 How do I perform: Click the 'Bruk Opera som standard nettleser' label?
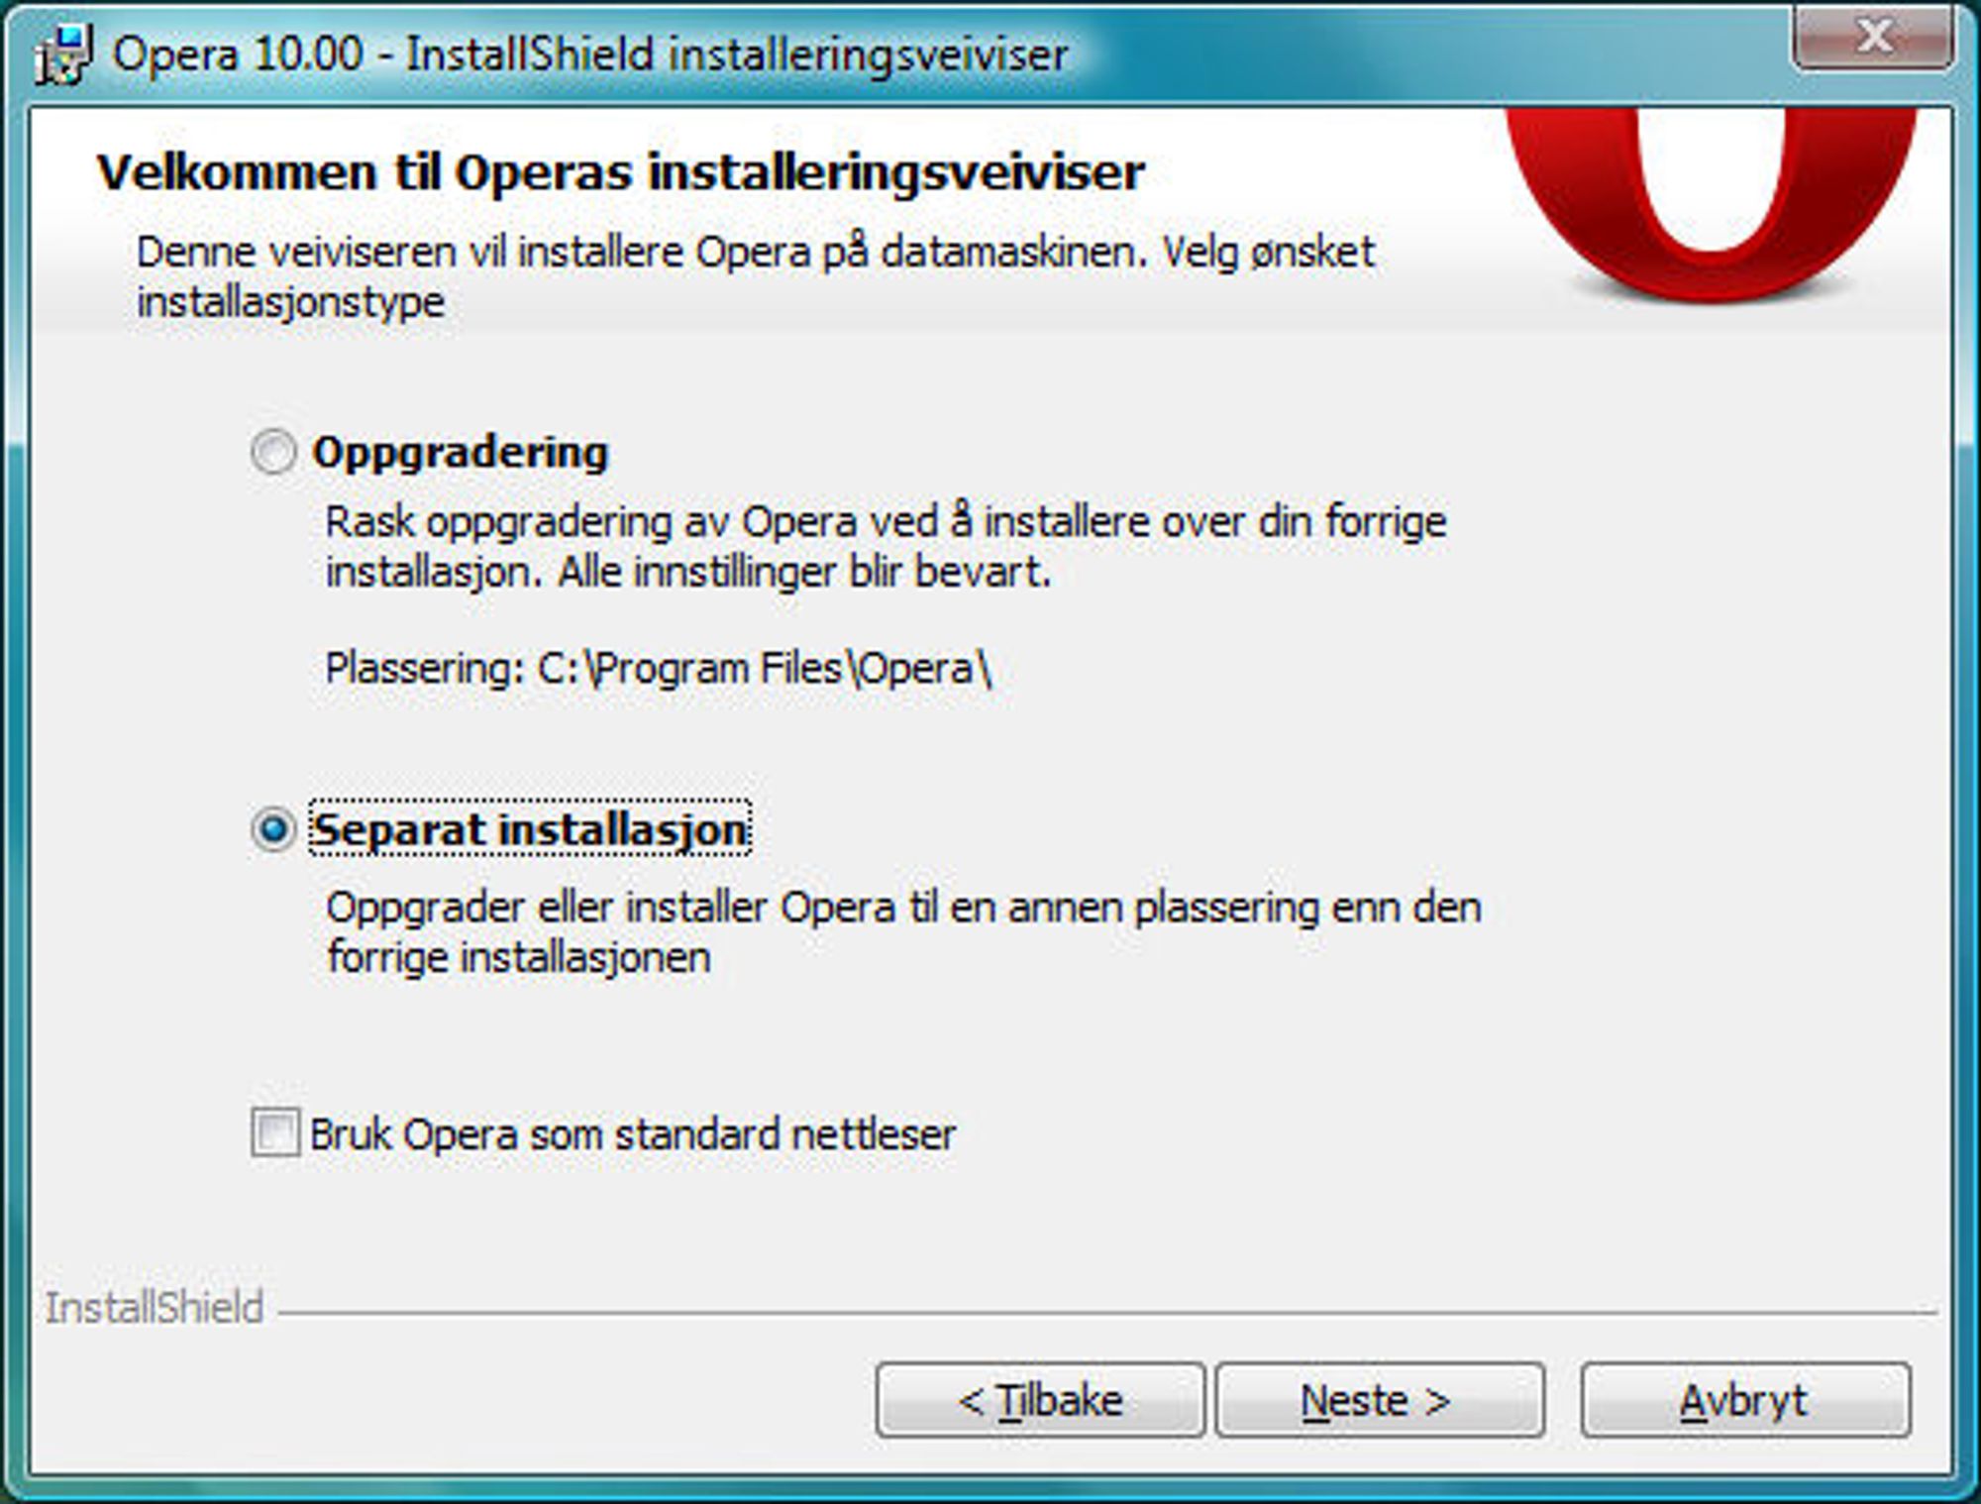(x=633, y=1134)
